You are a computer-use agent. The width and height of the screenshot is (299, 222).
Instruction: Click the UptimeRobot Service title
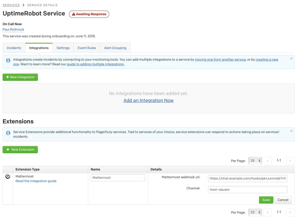tap(34, 13)
